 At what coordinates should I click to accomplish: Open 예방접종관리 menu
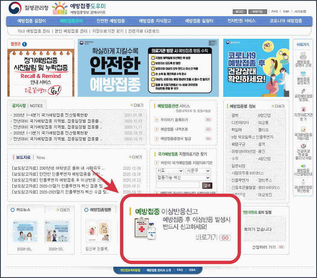71,21
